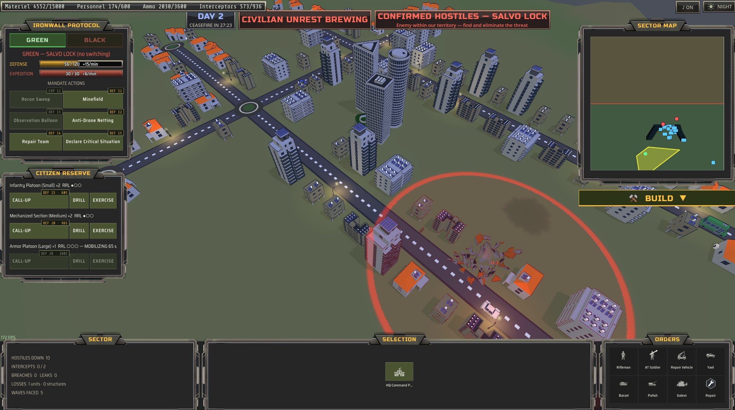Choose the Patish order icon

[652, 389]
